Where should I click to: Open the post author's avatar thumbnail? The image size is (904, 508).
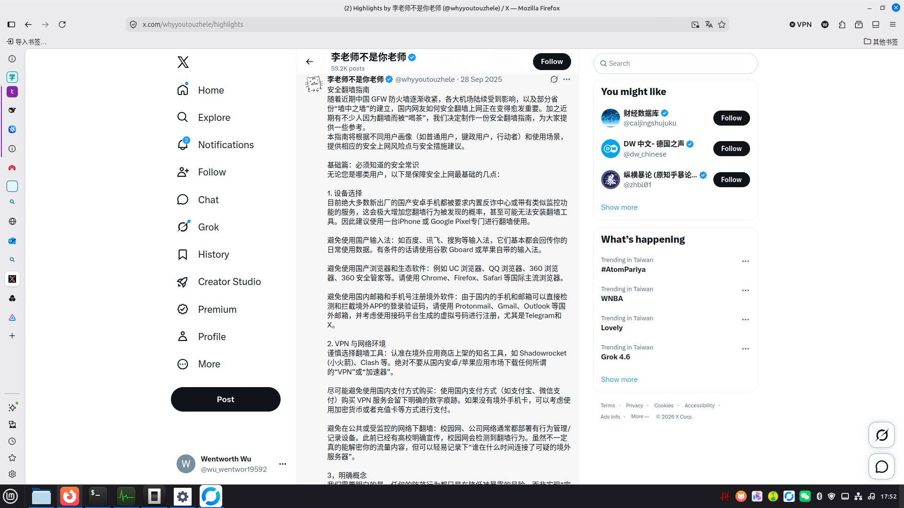pos(314,84)
